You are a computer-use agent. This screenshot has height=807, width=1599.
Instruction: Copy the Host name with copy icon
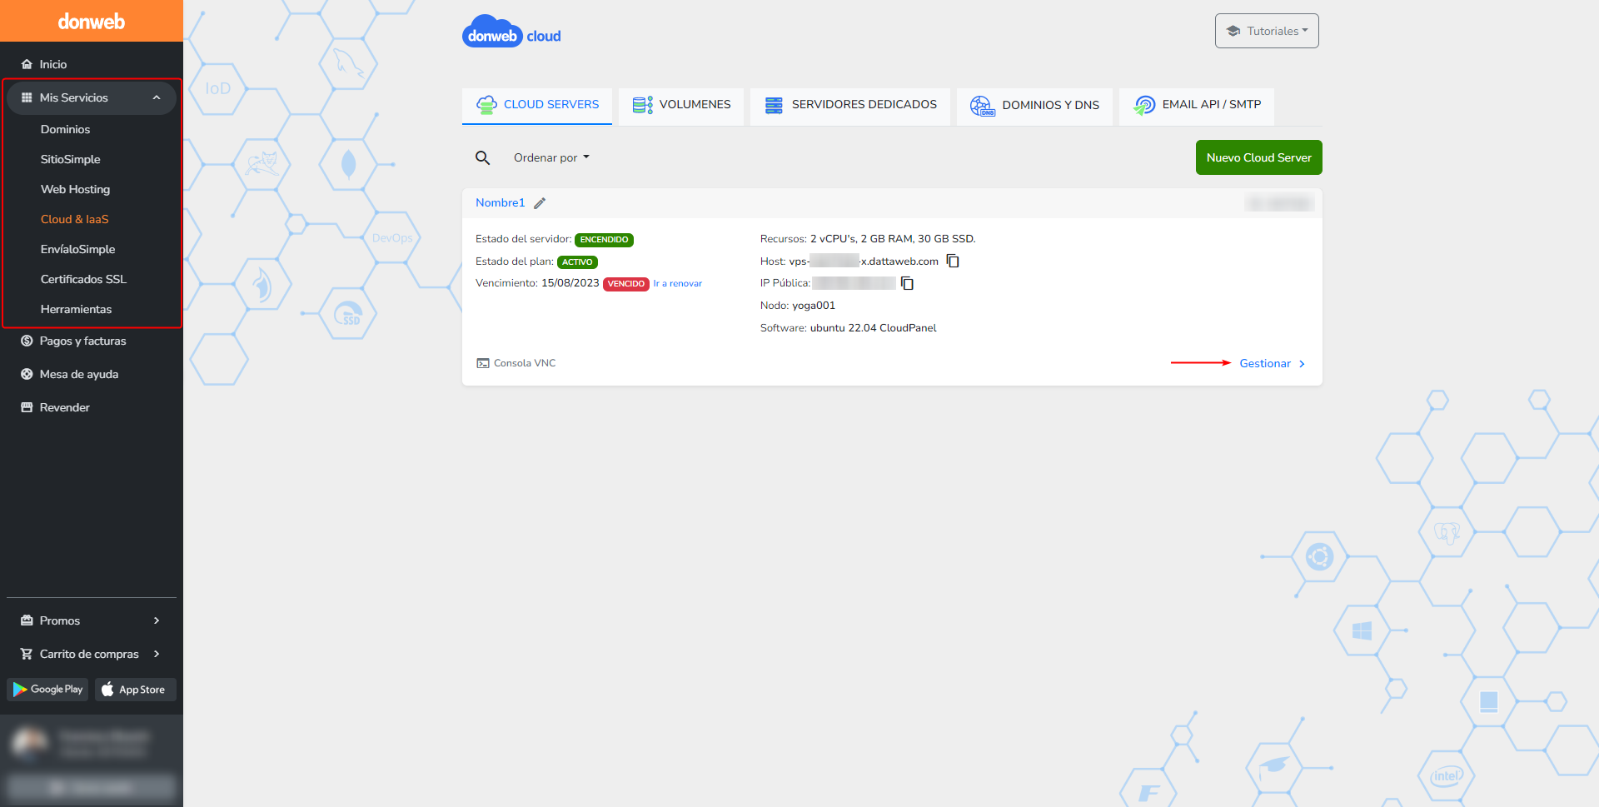[953, 262]
